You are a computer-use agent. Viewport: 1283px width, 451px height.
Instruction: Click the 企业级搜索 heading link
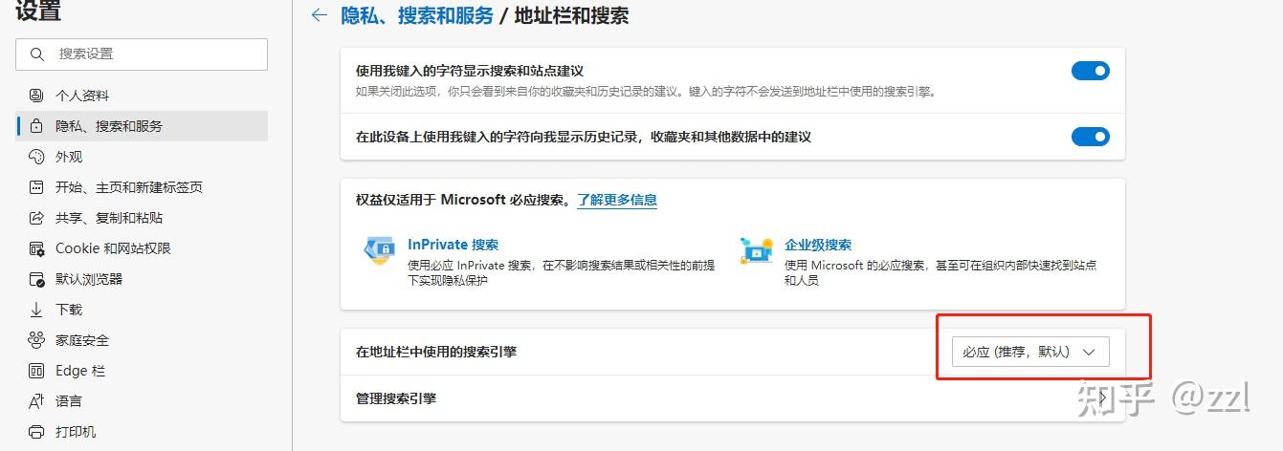[x=818, y=245]
